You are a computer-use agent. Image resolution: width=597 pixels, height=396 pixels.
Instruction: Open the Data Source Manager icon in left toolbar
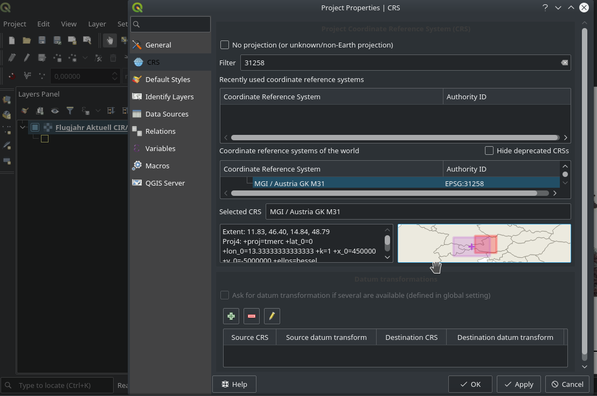6,100
